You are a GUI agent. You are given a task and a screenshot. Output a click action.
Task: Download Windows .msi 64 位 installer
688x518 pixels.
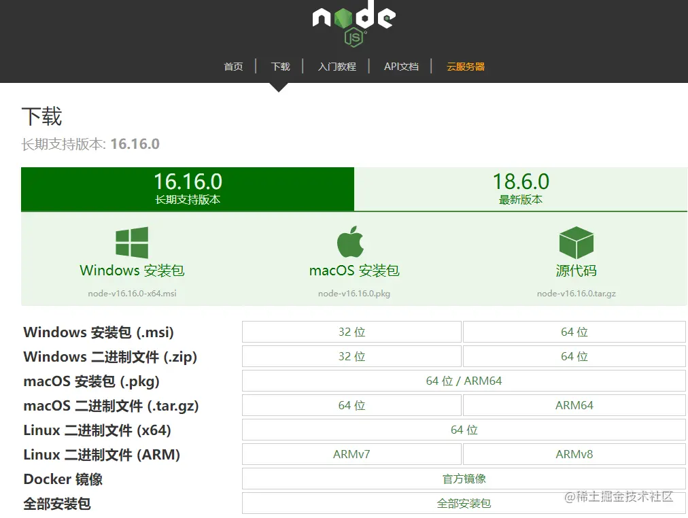click(574, 332)
